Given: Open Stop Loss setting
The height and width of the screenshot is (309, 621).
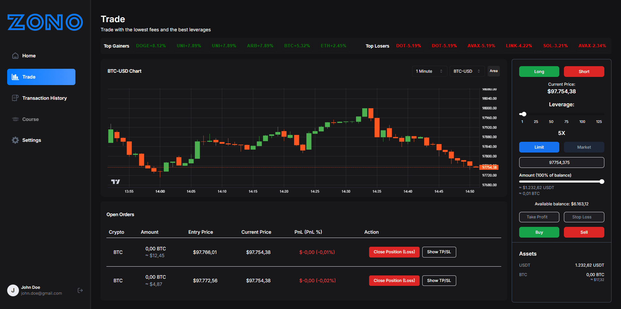Looking at the screenshot, I should (x=584, y=217).
